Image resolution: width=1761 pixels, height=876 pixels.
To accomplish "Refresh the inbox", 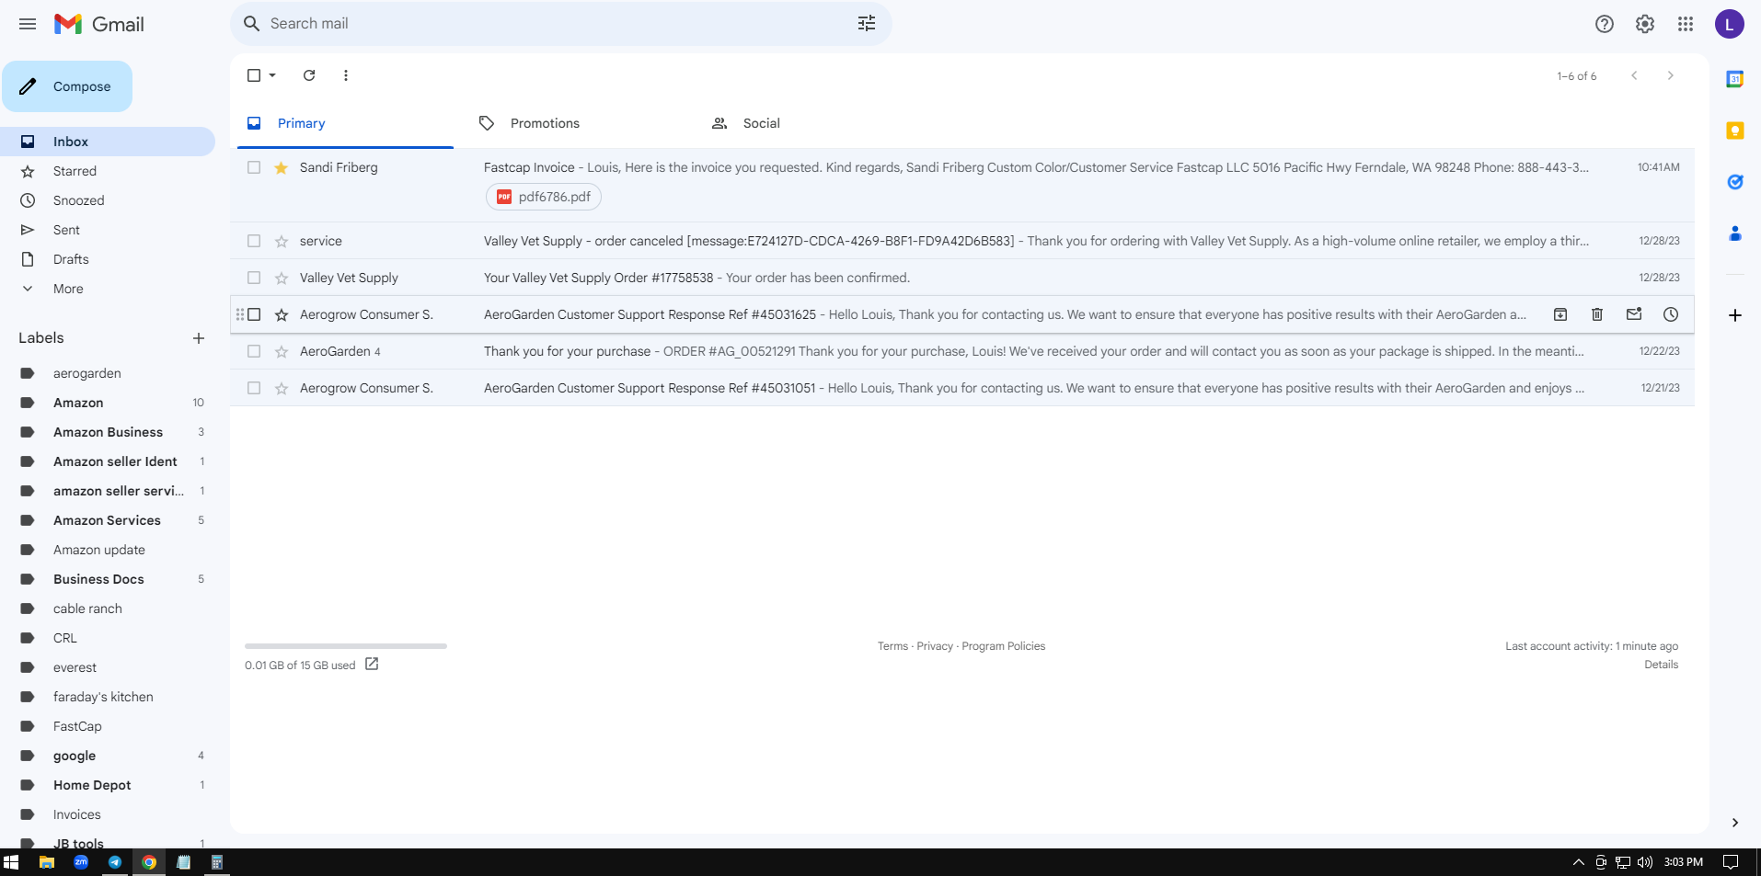I will coord(309,75).
